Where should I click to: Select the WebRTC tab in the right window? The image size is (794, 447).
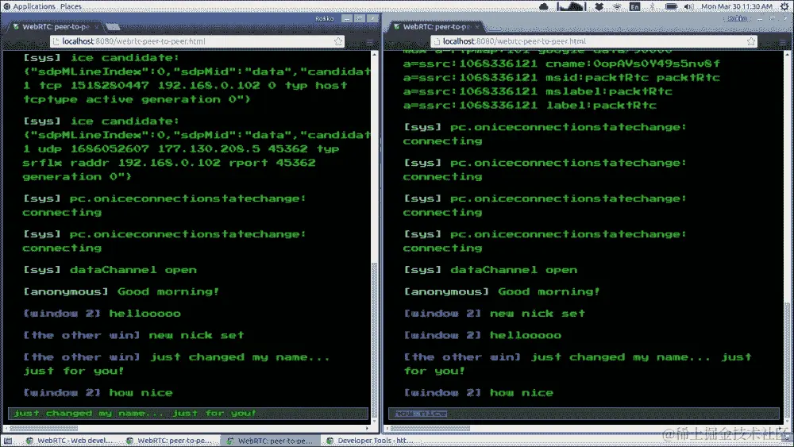(435, 26)
